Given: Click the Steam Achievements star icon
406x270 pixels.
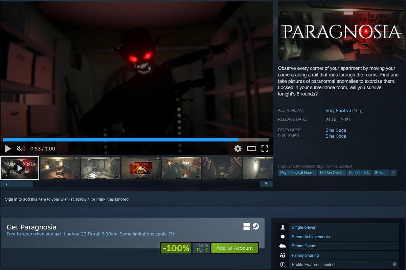Looking at the screenshot, I should (283, 237).
